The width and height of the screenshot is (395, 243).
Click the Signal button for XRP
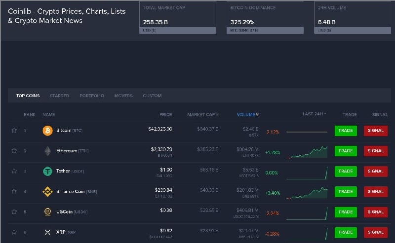(376, 233)
